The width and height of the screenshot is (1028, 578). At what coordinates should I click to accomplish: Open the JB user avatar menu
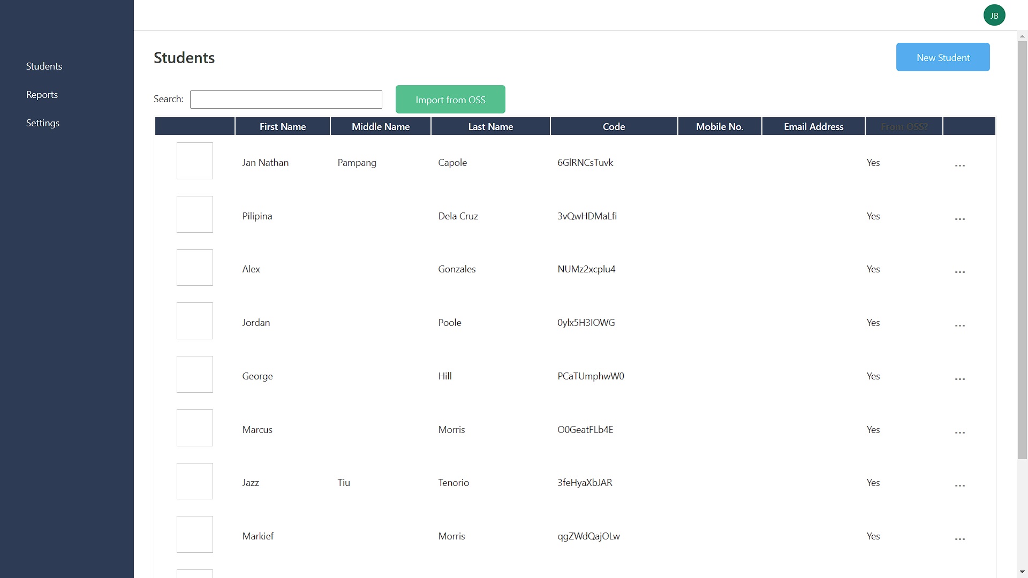(994, 15)
